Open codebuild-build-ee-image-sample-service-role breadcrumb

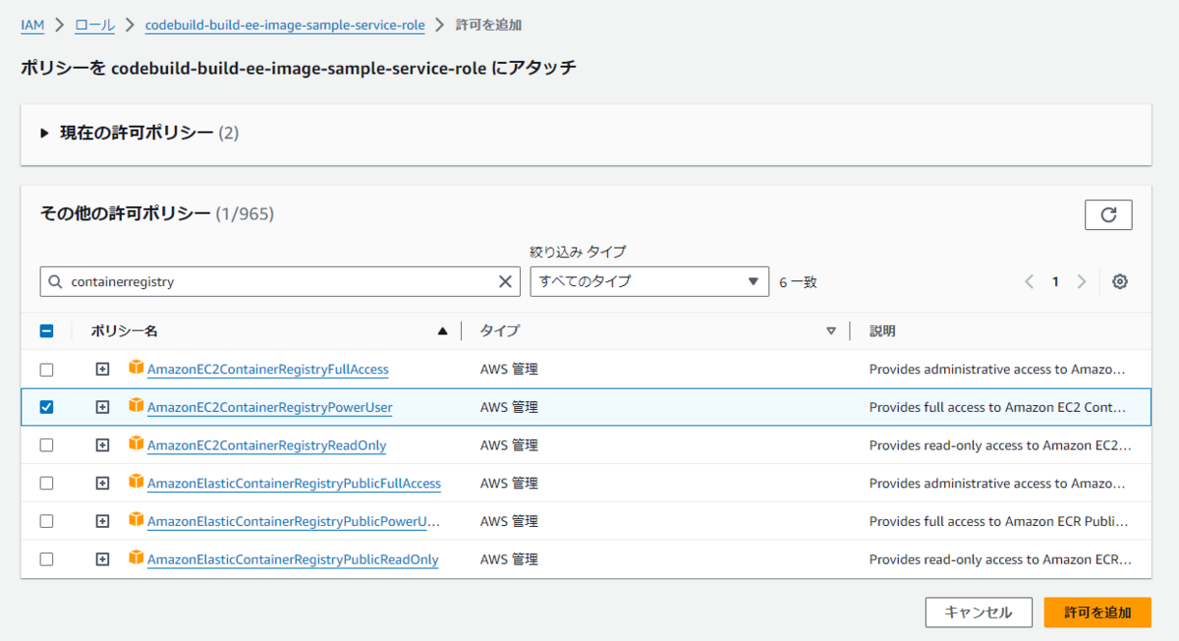click(x=285, y=25)
